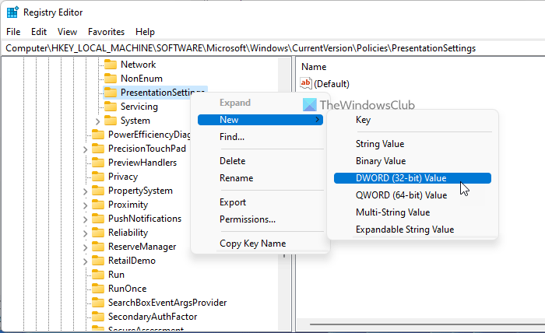Click the (Default) string value icon
The height and width of the screenshot is (333, 545).
point(306,83)
